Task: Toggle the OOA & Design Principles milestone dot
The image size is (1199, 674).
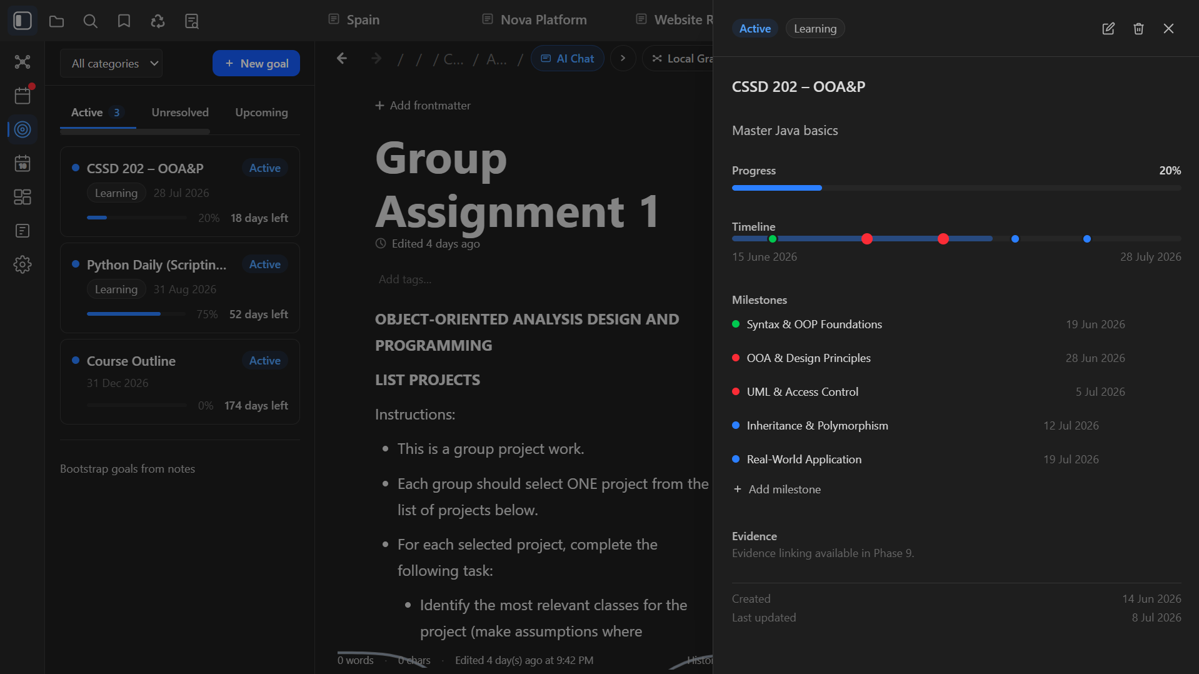Action: pyautogui.click(x=736, y=358)
